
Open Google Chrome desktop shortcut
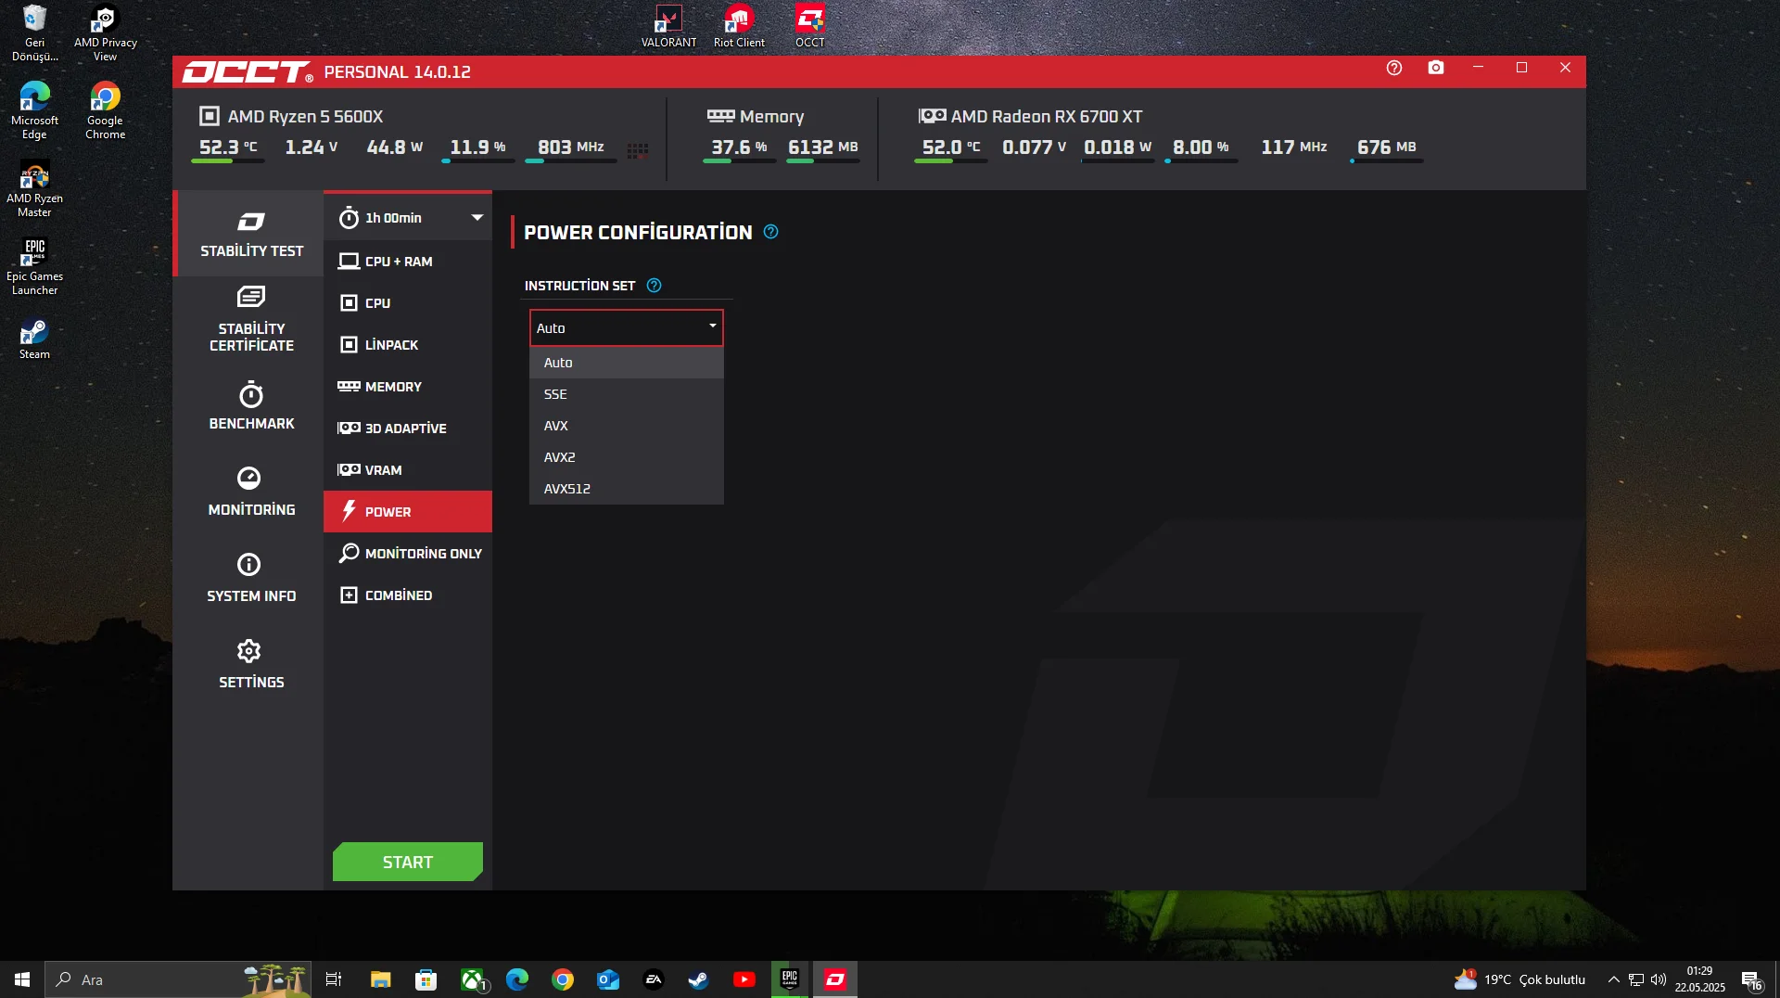coord(105,110)
